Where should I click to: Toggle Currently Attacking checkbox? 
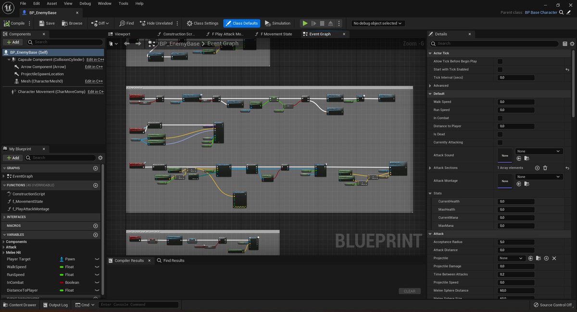(500, 143)
